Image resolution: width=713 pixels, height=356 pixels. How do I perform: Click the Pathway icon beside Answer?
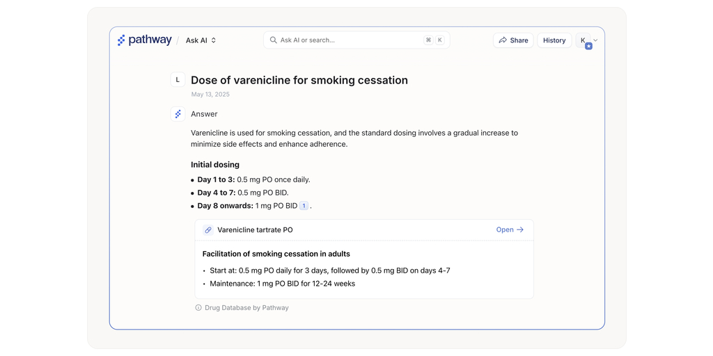coord(178,114)
